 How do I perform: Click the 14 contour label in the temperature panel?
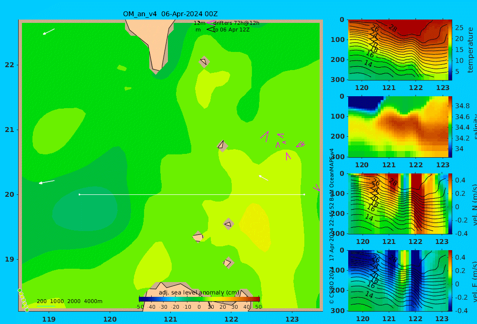pos(368,64)
